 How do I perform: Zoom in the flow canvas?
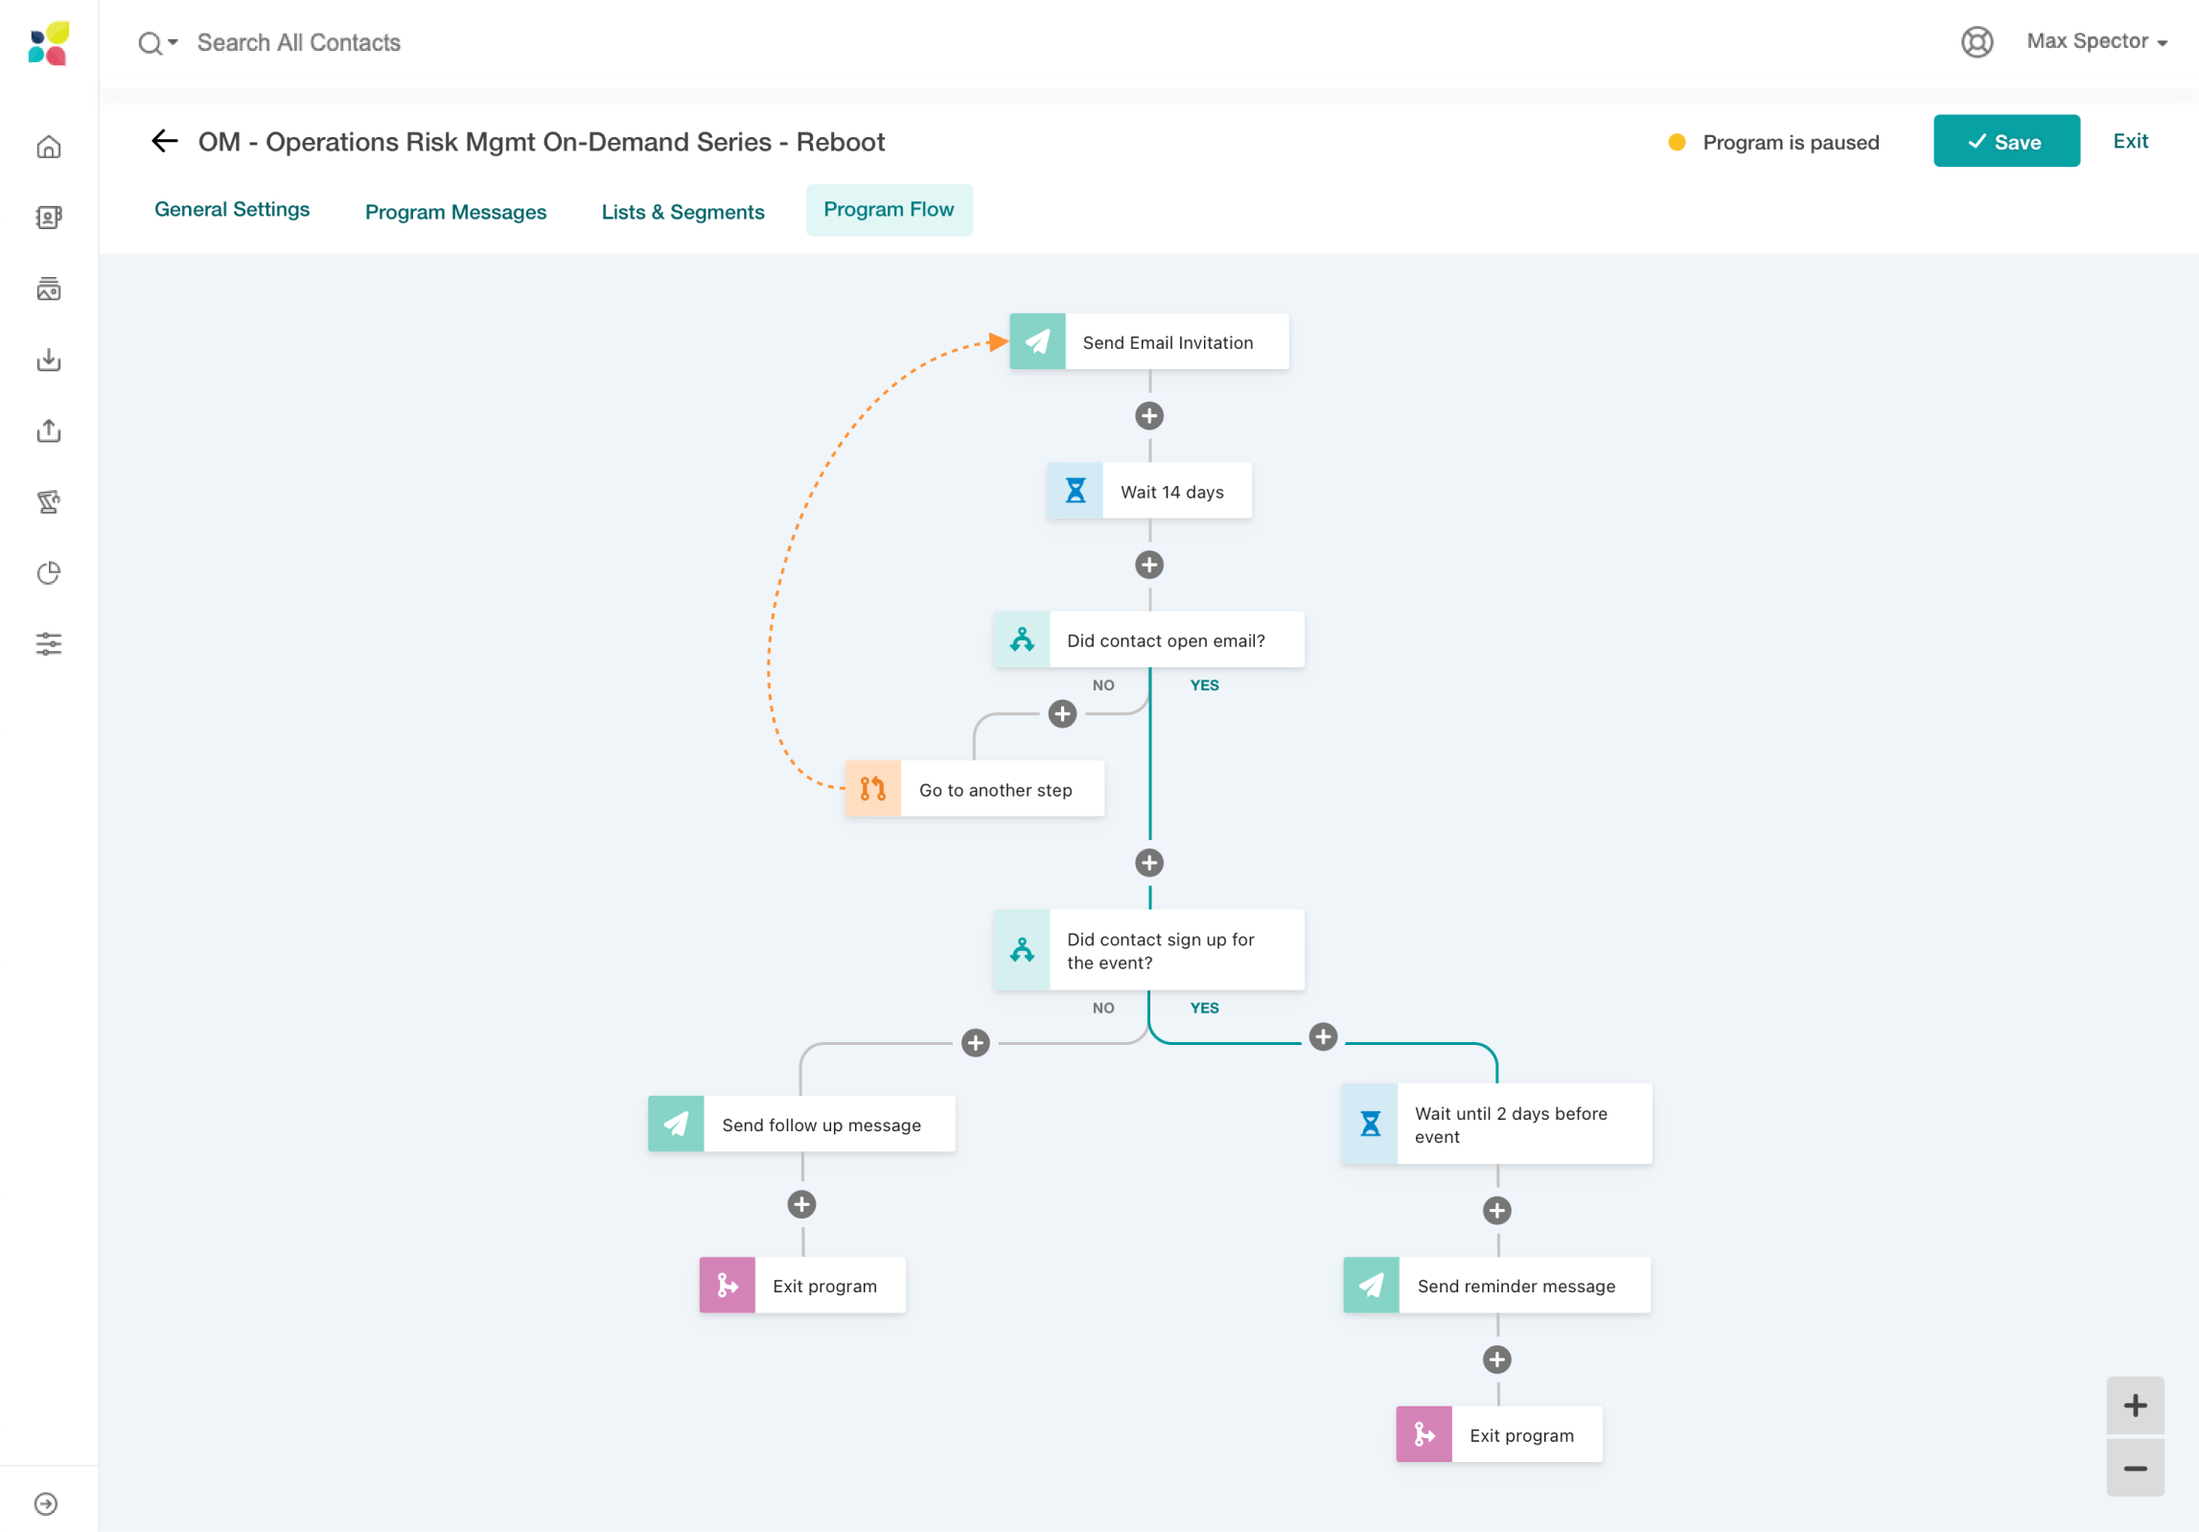(x=2134, y=1405)
